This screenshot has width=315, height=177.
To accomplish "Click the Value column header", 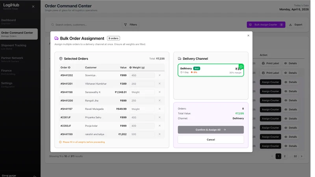I will coord(123,68).
